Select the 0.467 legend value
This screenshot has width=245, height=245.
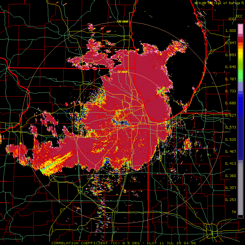231,152
